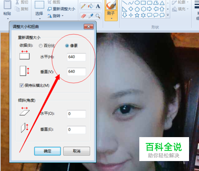Open the Paste dropdown arrow
This screenshot has height=171, width=199.
point(8,19)
